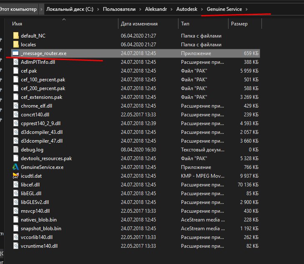
Task: Click the chrome_elf.dll file icon
Action: coord(16,106)
